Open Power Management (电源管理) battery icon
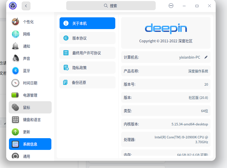This screenshot has height=168, width=227. tap(15, 95)
